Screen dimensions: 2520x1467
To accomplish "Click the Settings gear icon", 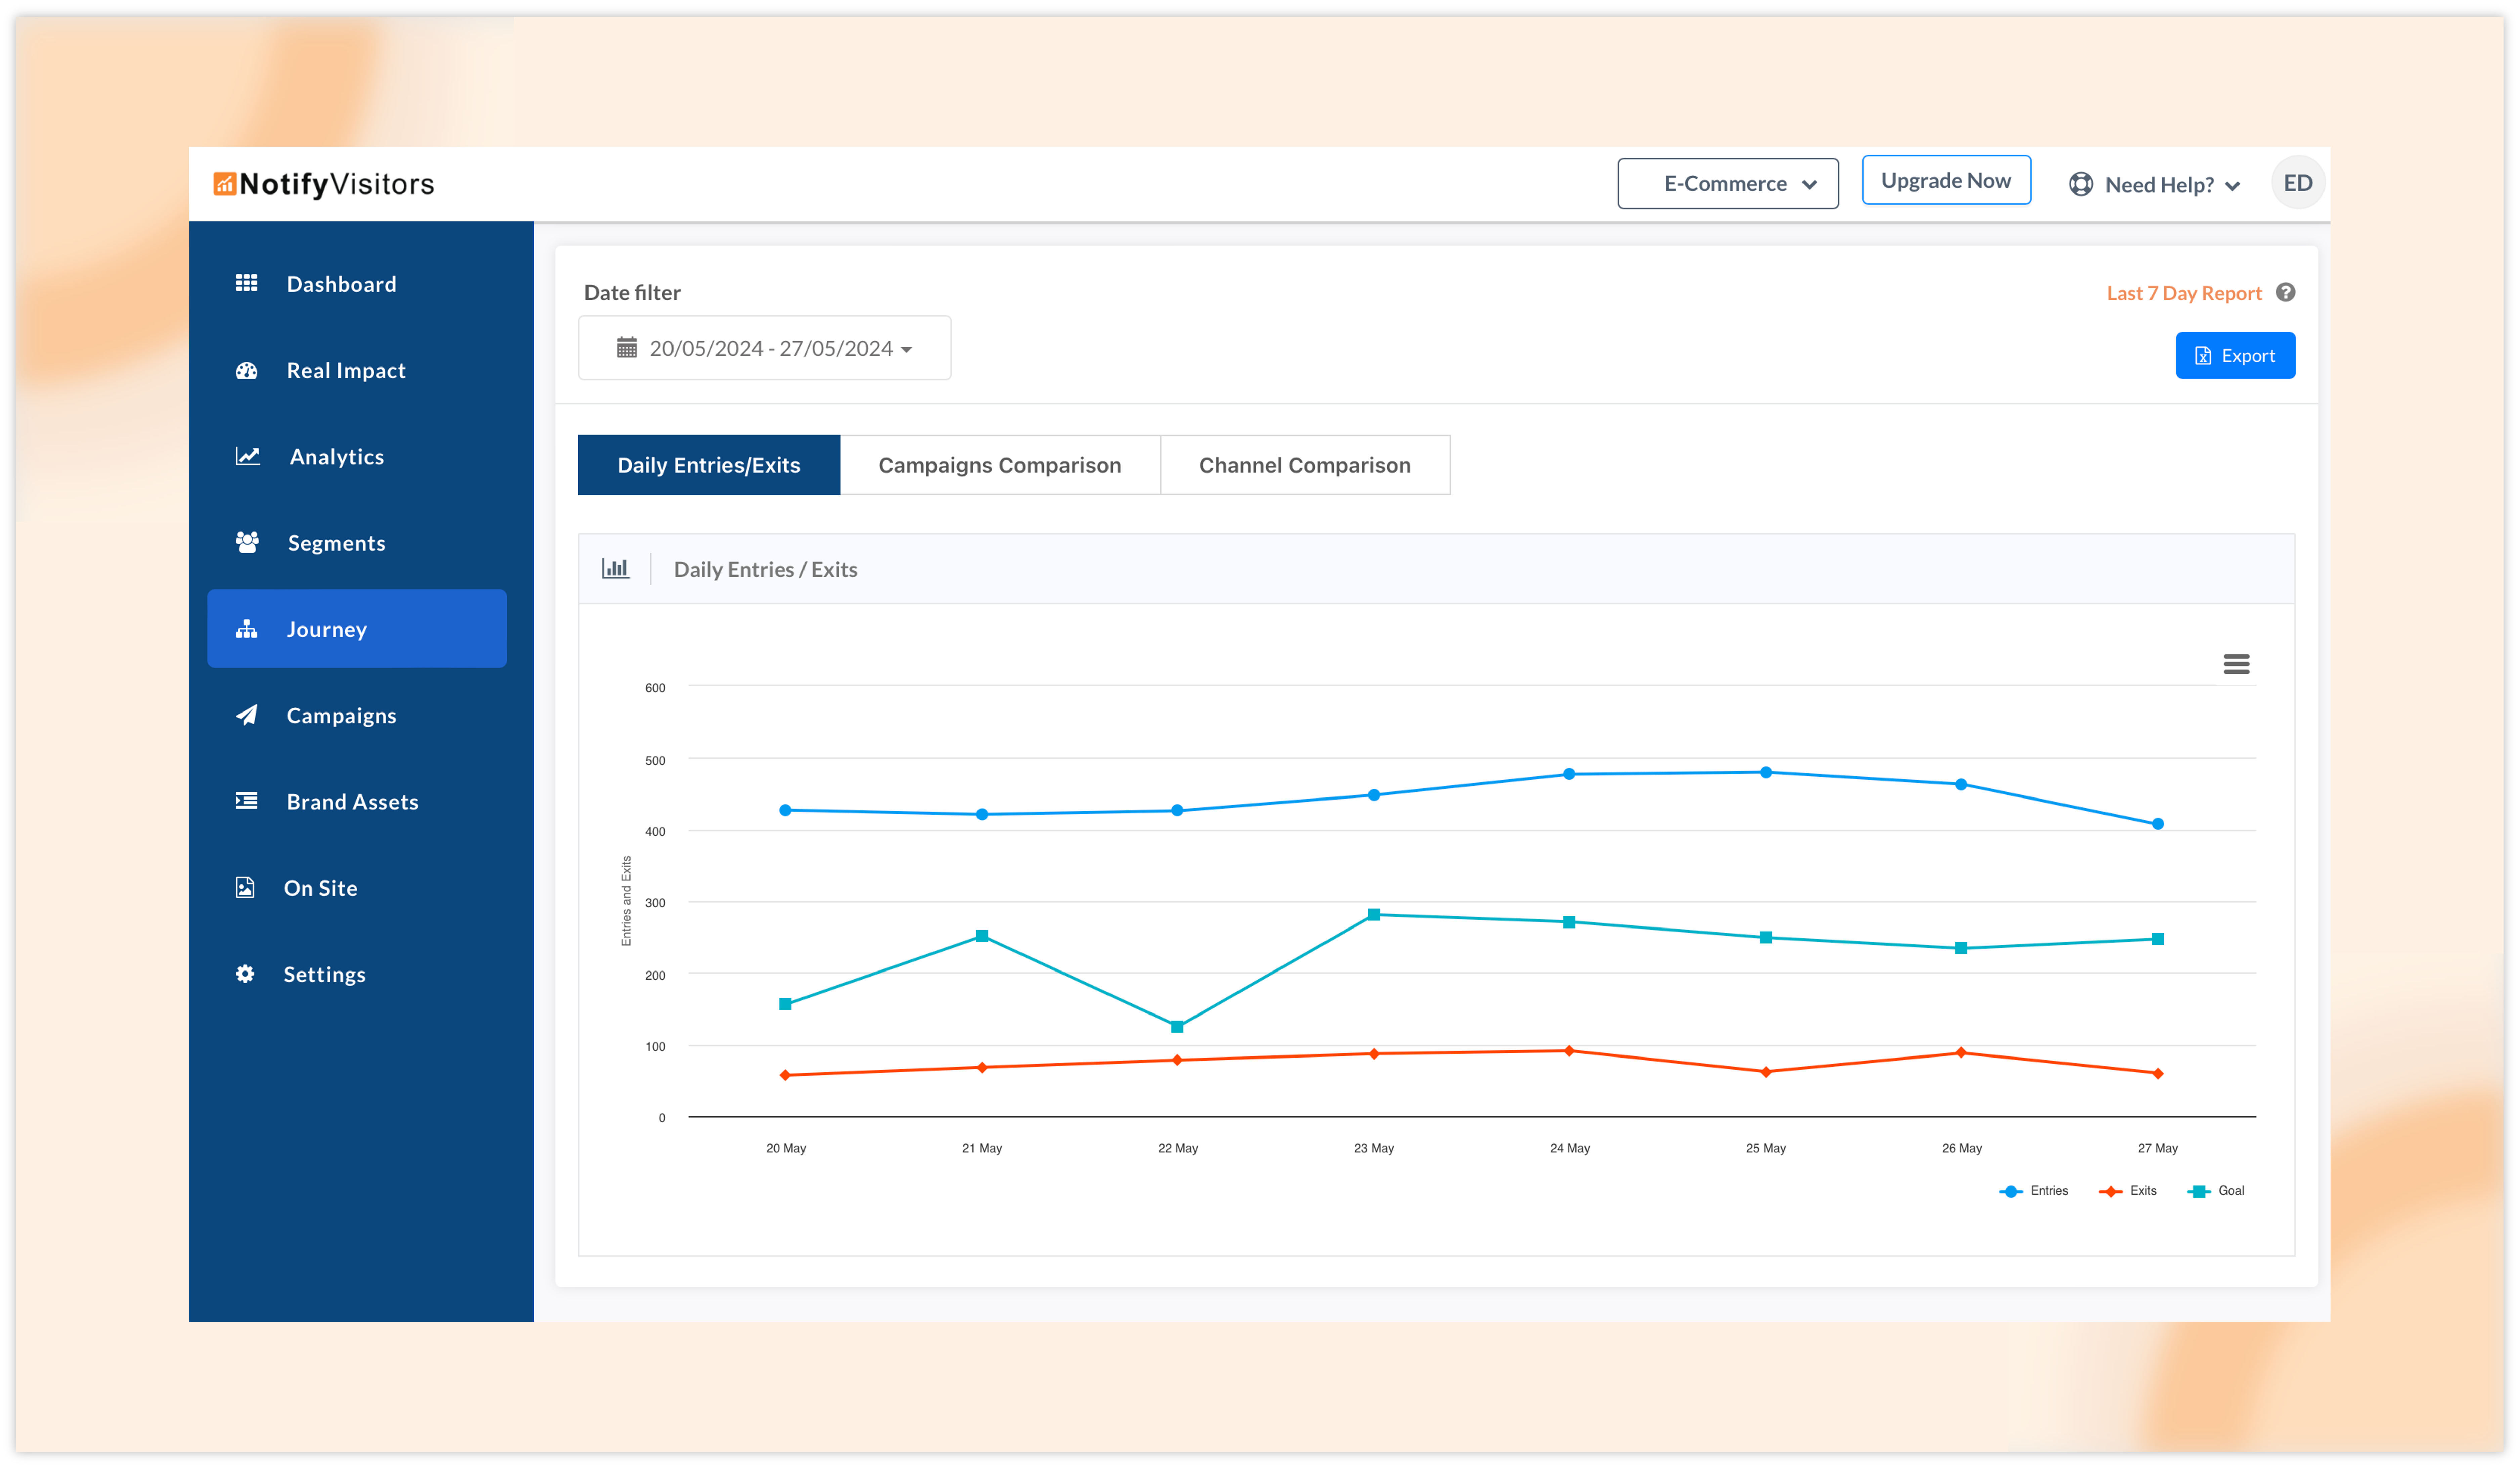I will click(x=245, y=974).
